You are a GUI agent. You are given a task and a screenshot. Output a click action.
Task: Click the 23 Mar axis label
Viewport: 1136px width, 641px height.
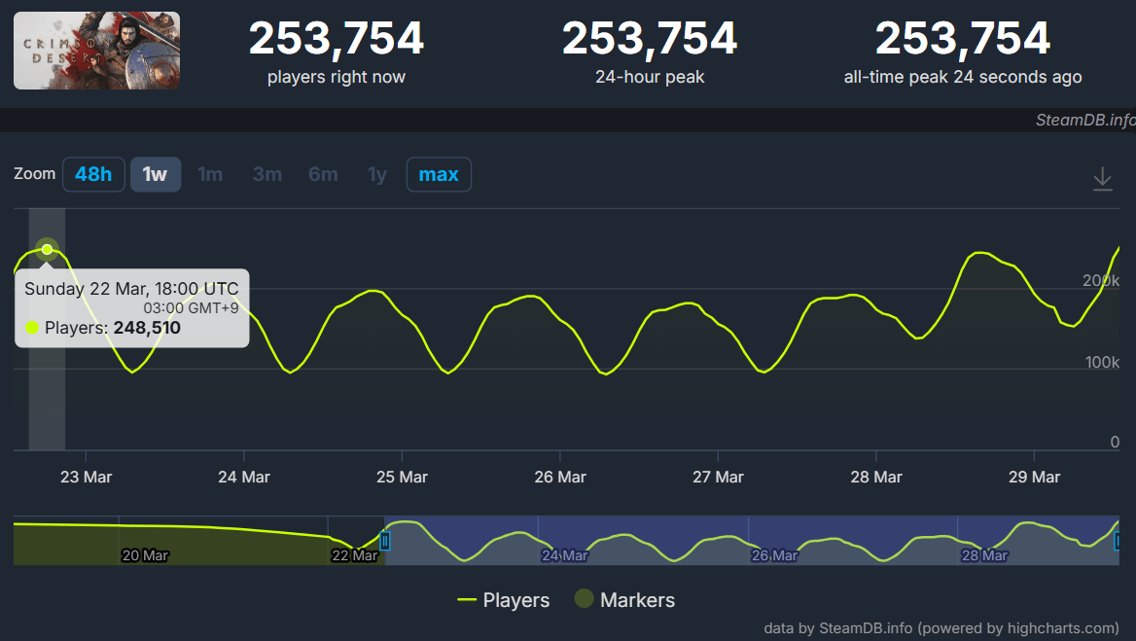[87, 478]
